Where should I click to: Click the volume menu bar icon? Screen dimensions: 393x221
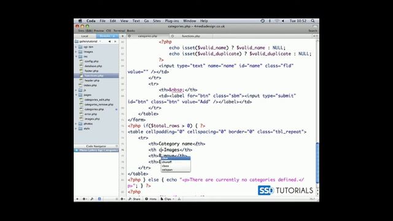point(283,21)
